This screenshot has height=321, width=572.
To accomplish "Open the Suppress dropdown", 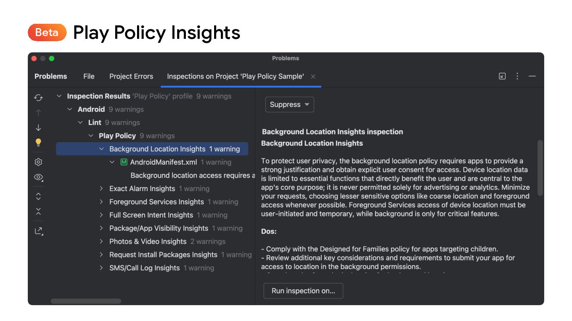I will pos(290,105).
